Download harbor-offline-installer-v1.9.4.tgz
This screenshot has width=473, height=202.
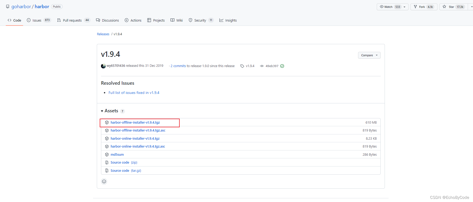tap(135, 123)
